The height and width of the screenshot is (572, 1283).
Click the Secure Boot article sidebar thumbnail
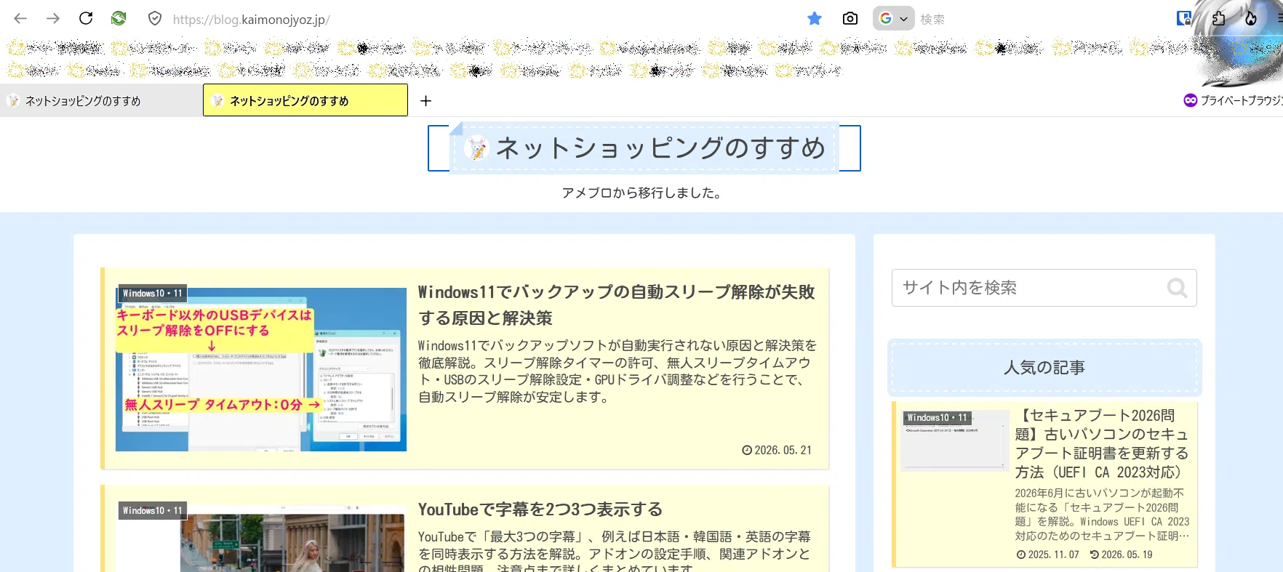[x=955, y=440]
